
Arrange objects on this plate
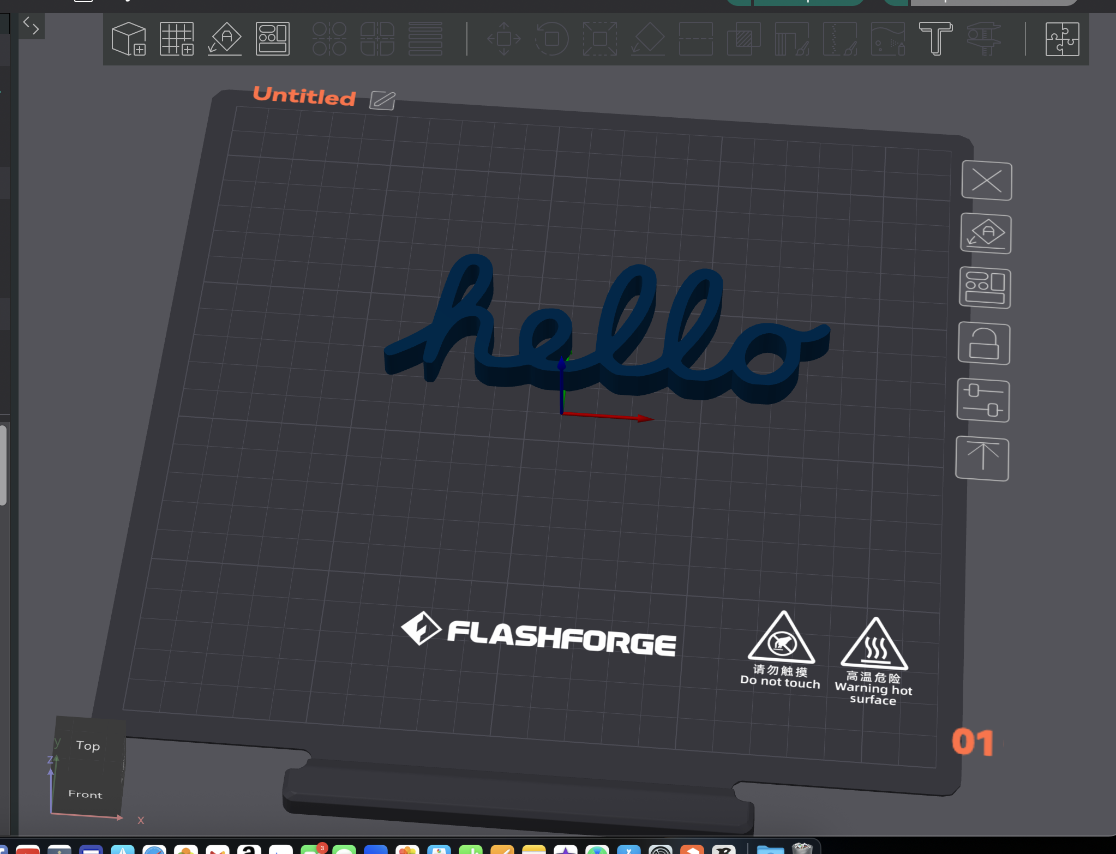pyautogui.click(x=985, y=288)
